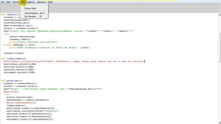Click the 'email=editemail.get()' line

18,25
